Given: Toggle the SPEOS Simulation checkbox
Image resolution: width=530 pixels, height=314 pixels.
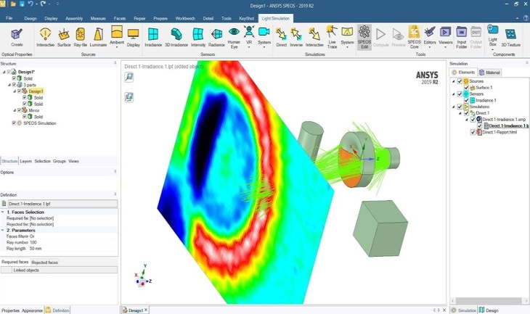Looking at the screenshot, I should pos(14,123).
